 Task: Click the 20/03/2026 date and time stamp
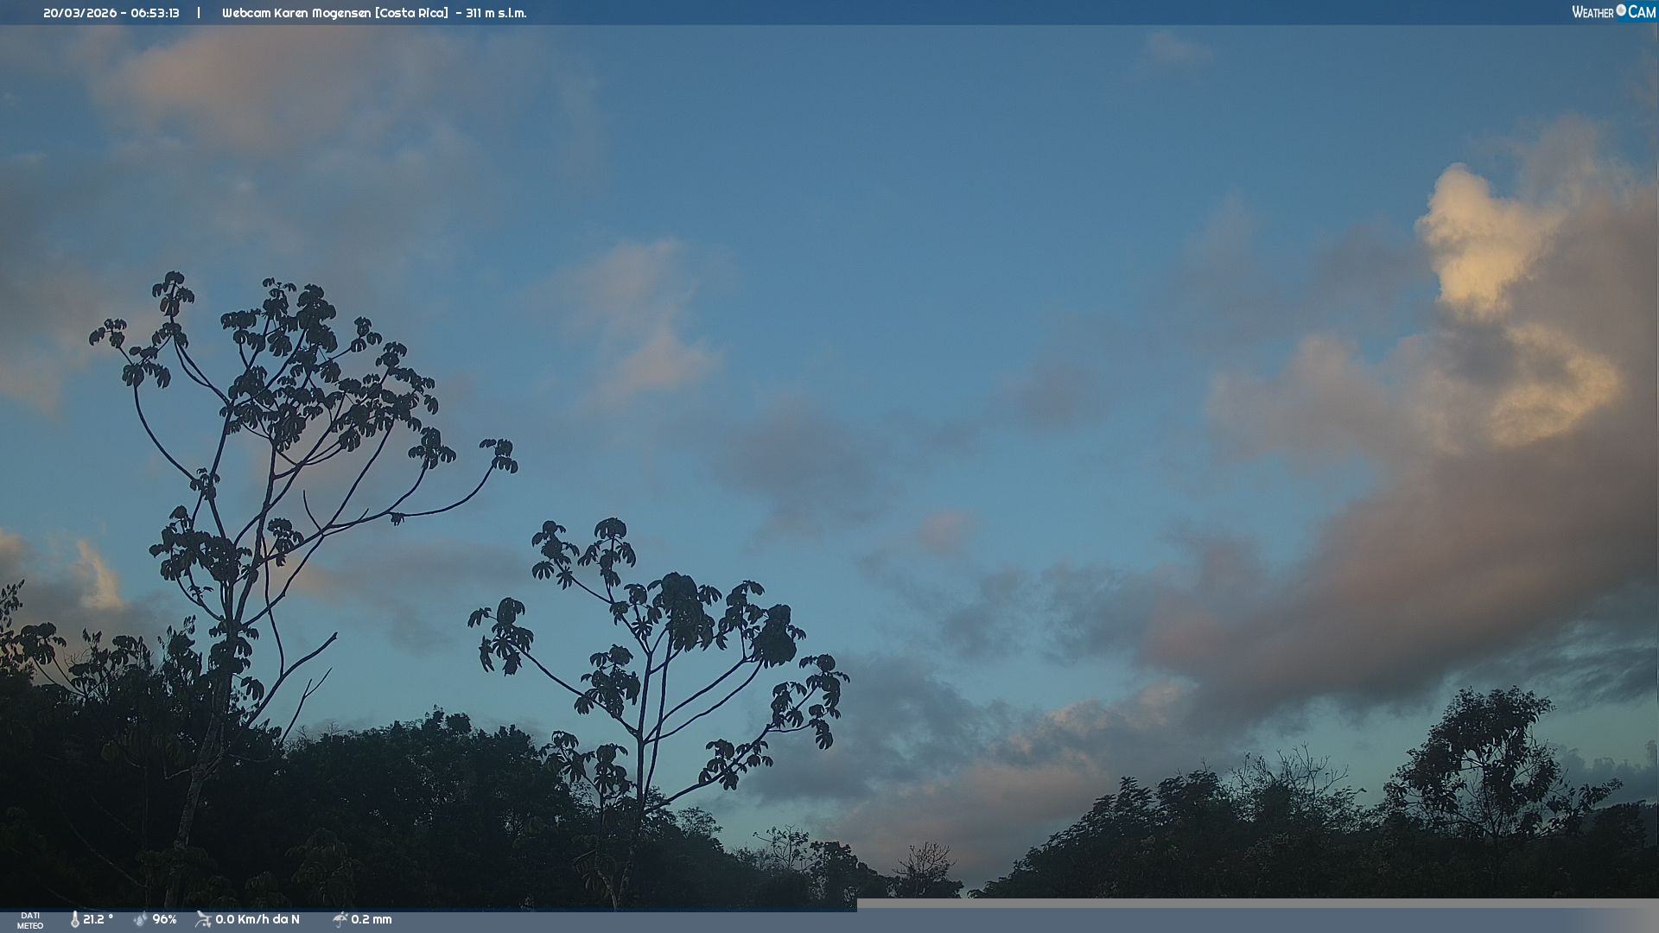tap(111, 13)
